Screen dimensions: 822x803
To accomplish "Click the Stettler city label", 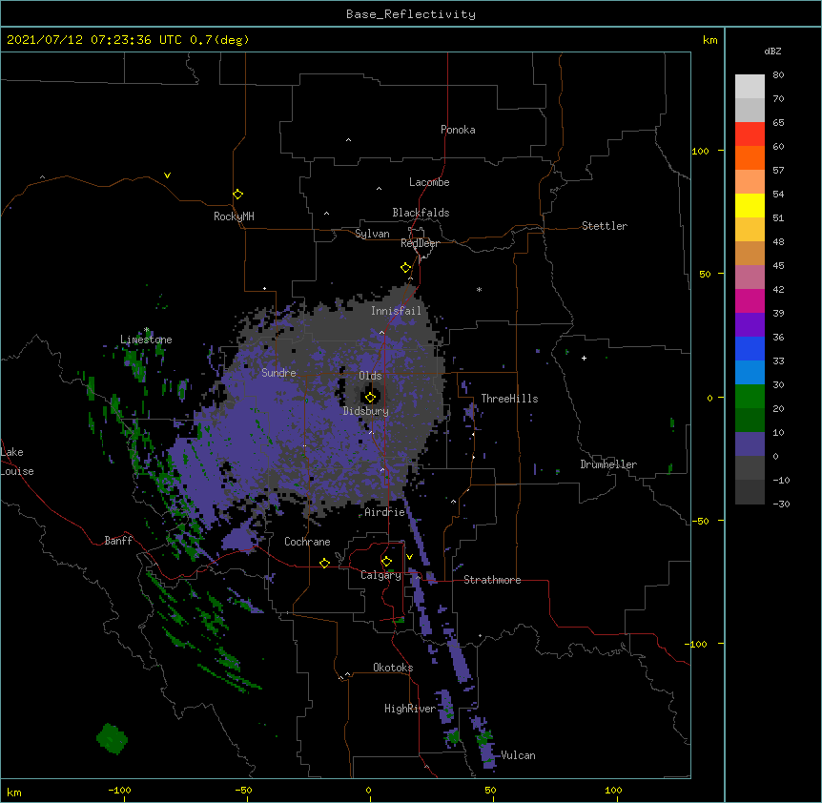I will click(x=605, y=226).
